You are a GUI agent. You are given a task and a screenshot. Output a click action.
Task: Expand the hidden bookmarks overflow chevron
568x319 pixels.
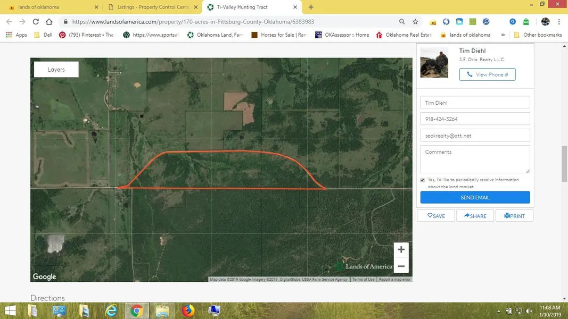pos(503,35)
